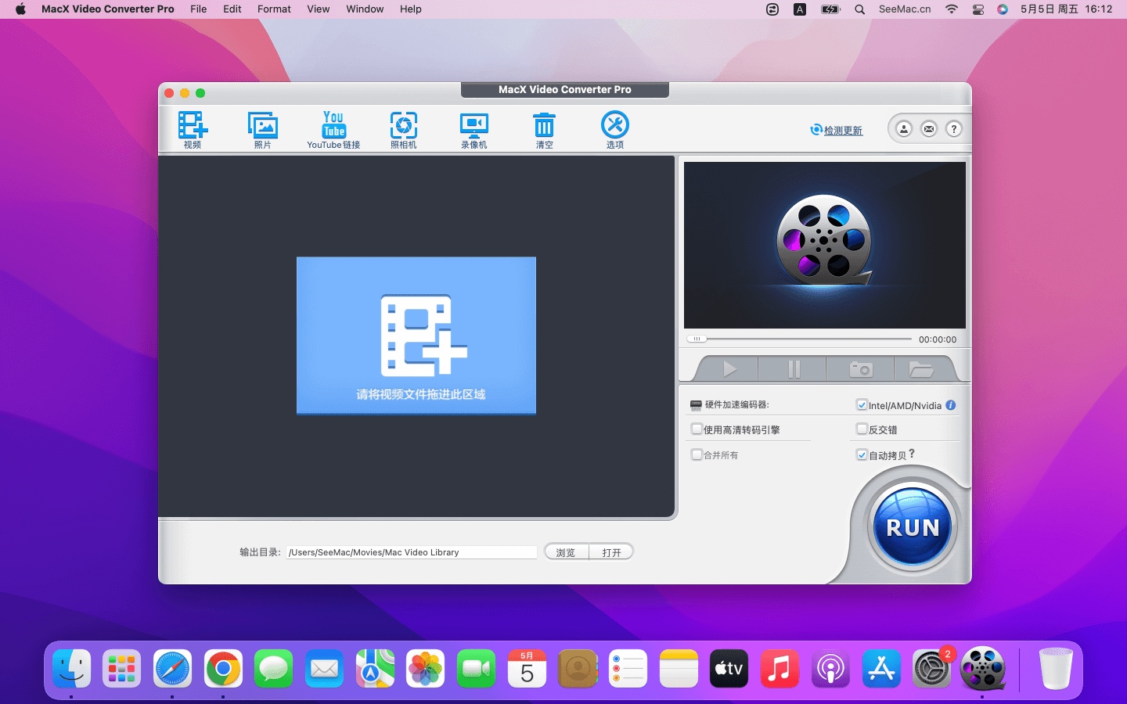This screenshot has height=704, width=1127.
Task: Open the Format menu
Action: pos(274,9)
